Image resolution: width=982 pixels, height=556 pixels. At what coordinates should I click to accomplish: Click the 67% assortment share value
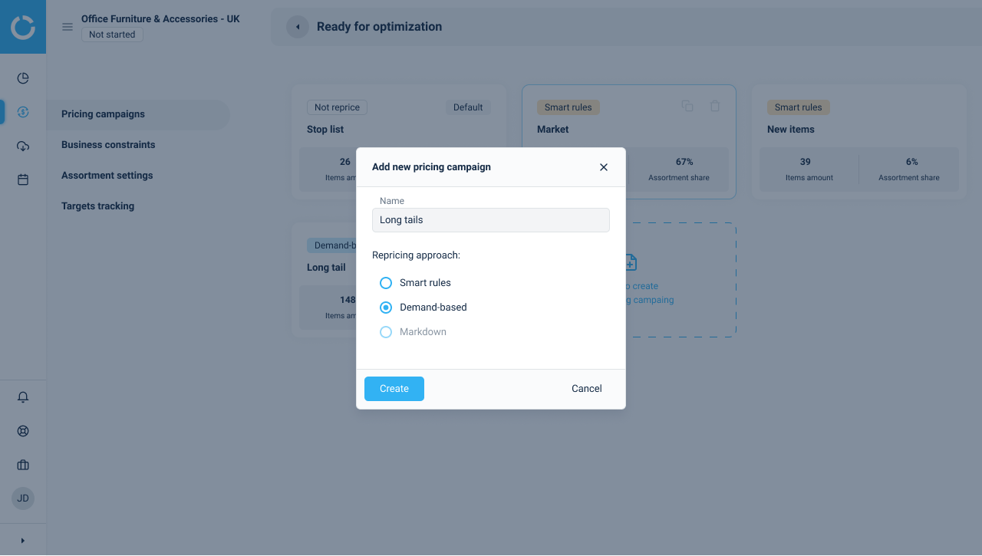684,162
